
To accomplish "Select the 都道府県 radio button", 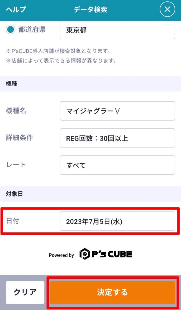I will [10, 30].
